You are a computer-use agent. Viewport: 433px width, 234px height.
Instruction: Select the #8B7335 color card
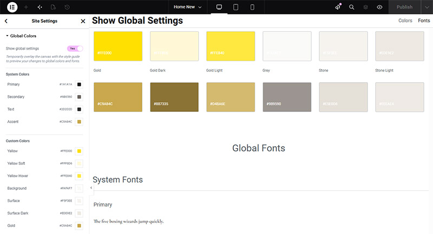(174, 97)
